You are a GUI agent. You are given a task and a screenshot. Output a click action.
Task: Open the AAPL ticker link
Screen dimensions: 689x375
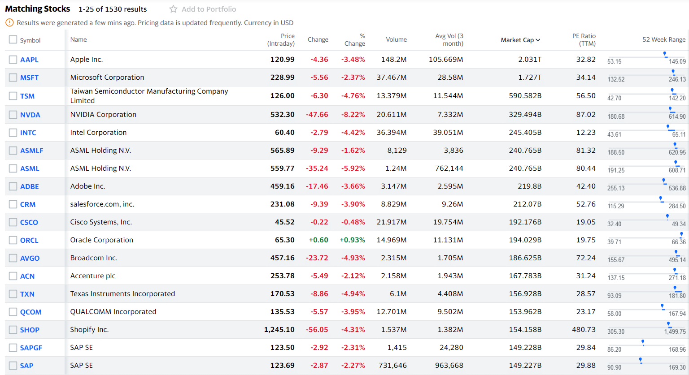pos(29,60)
